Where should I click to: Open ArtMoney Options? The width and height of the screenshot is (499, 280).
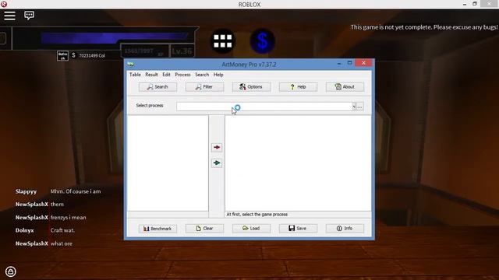(251, 86)
